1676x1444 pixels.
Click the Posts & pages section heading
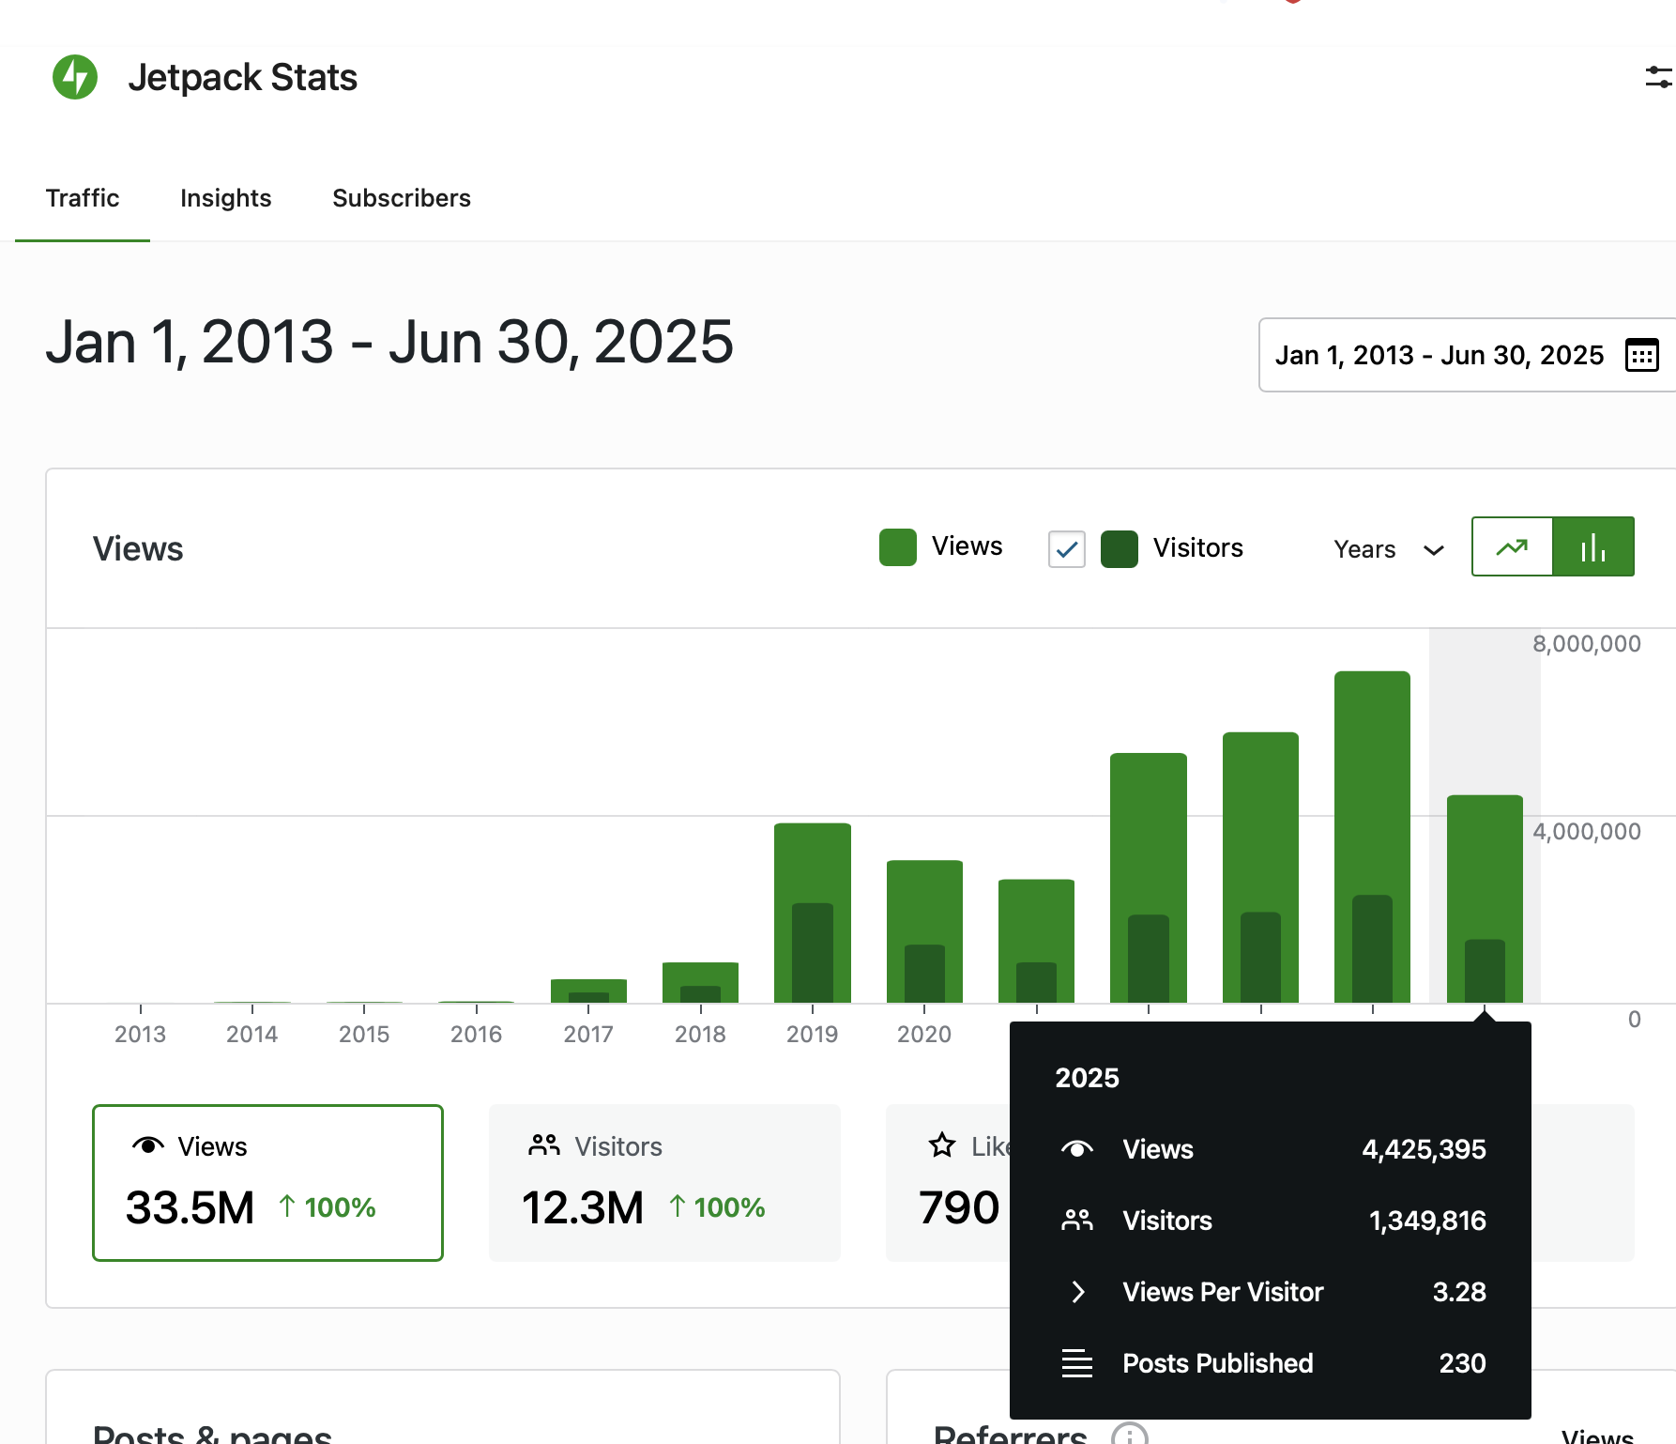click(212, 1435)
